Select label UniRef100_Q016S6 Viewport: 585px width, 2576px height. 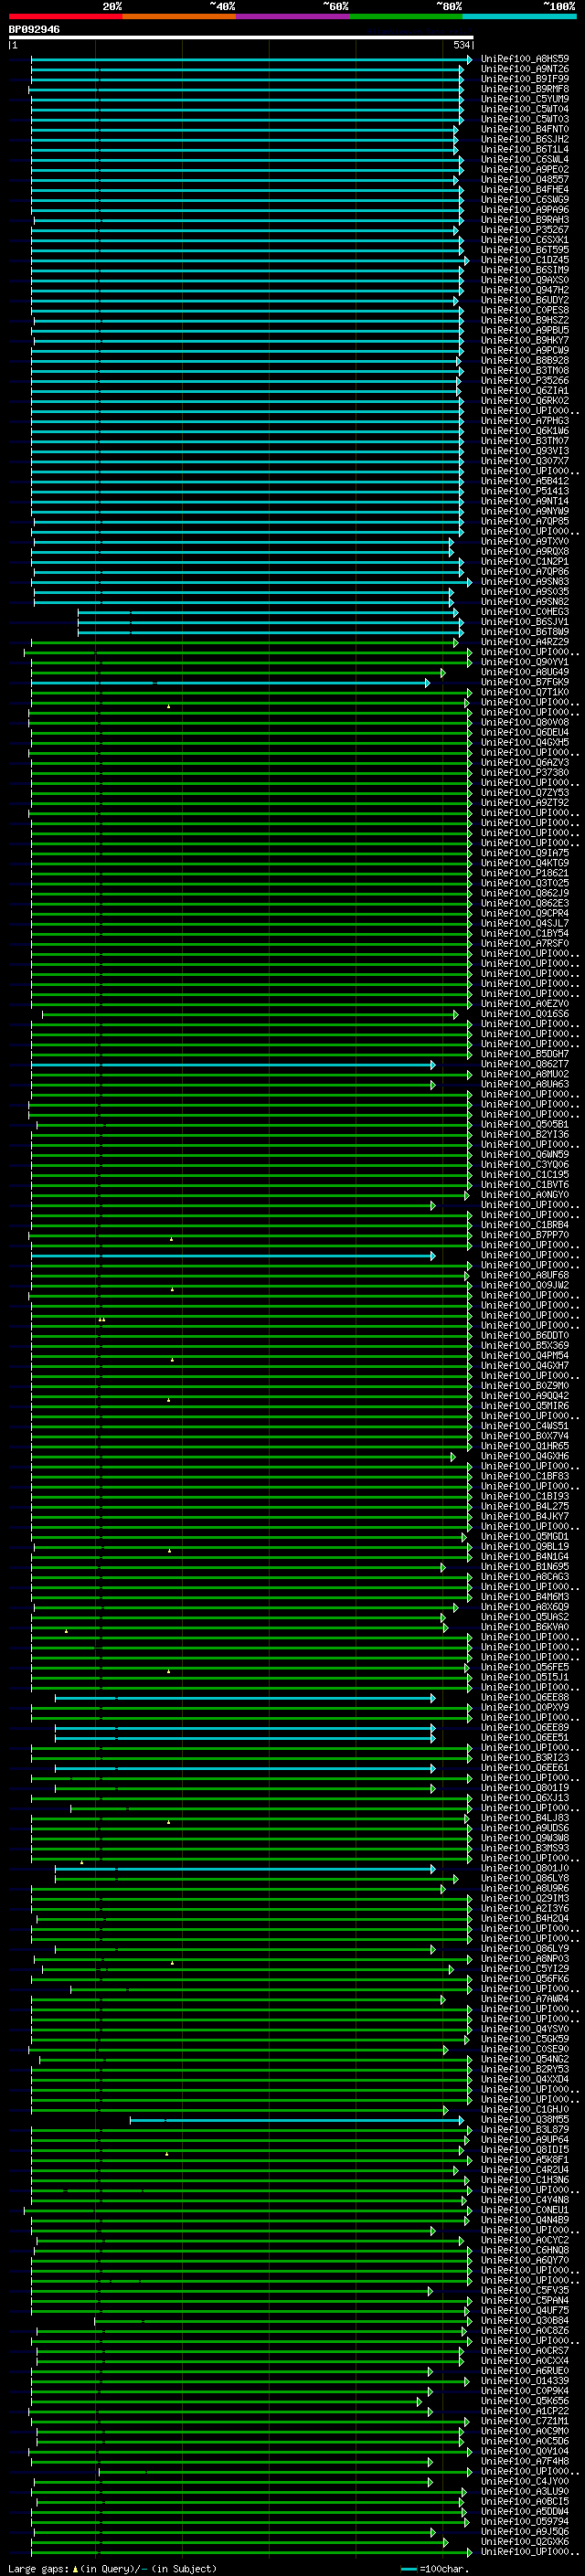coord(525,1014)
